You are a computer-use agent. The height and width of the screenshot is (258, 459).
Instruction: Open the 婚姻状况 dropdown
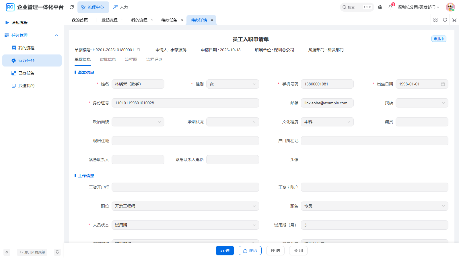[233, 122]
